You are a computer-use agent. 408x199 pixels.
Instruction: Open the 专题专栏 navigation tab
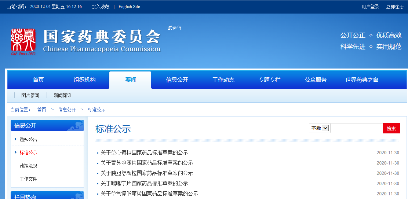click(x=269, y=80)
